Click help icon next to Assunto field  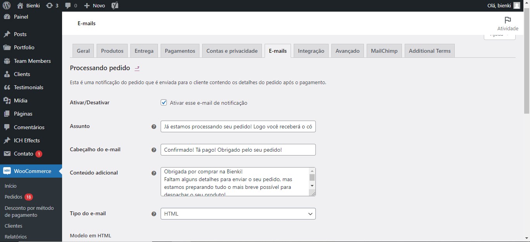pos(154,126)
